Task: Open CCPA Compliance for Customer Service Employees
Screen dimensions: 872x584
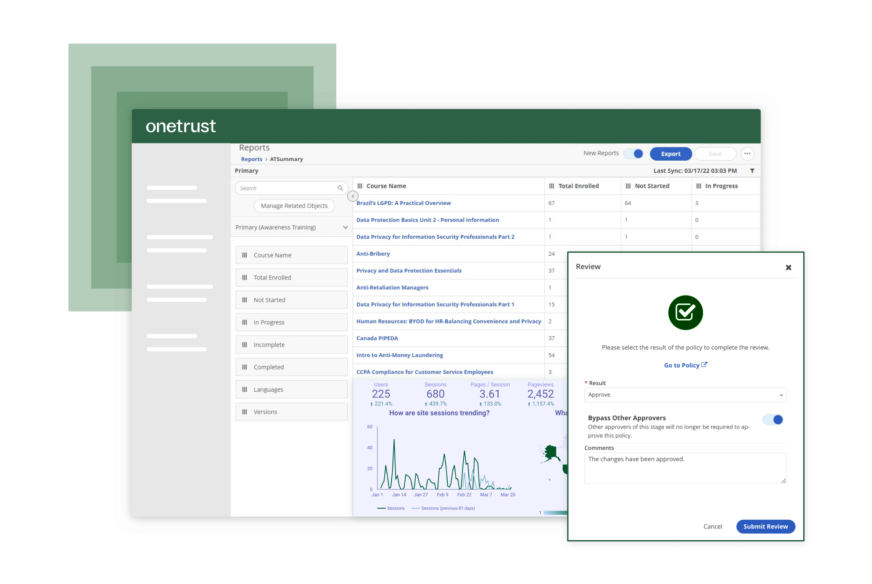Action: [x=425, y=372]
